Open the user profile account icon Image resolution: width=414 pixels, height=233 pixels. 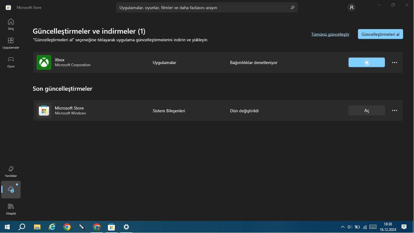pyautogui.click(x=352, y=8)
